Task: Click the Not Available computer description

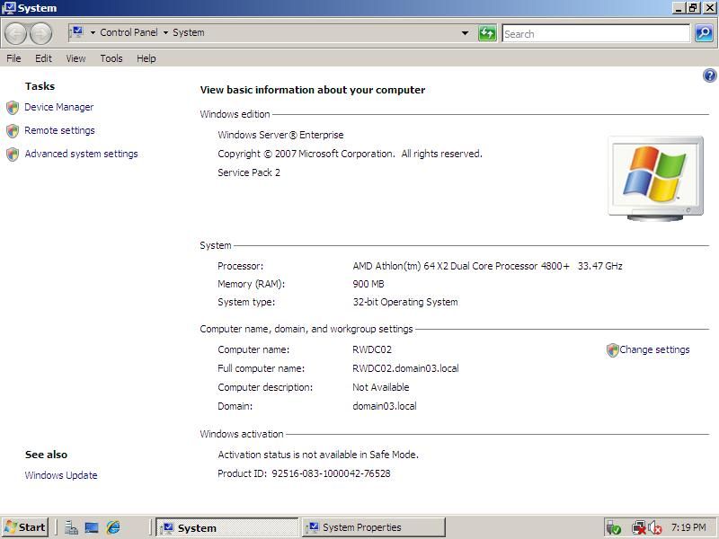Action: click(x=380, y=387)
